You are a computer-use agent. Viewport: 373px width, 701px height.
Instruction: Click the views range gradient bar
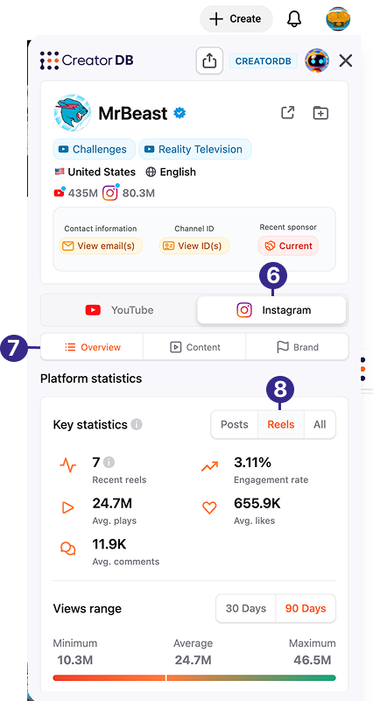[x=194, y=677]
